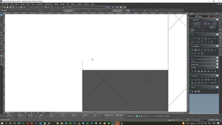Viewport: 222px width, 125px height.
Task: Select the Rectangle tool in the Line group
Action: click(205, 39)
